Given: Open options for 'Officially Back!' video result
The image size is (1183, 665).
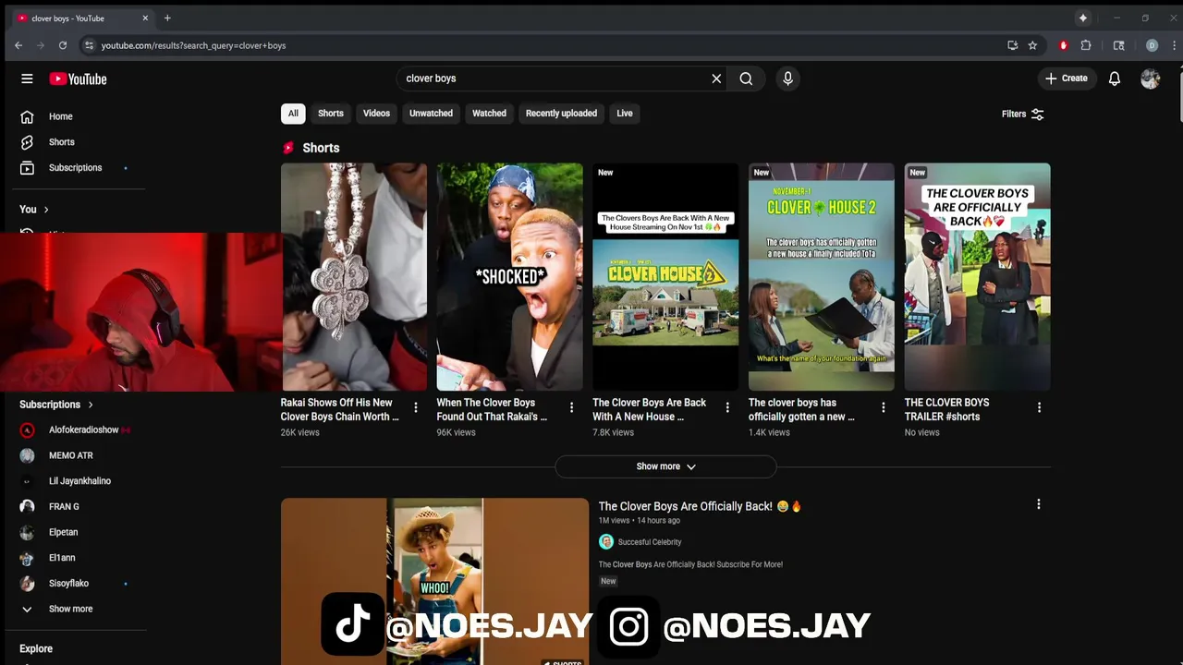Looking at the screenshot, I should click(x=1039, y=504).
